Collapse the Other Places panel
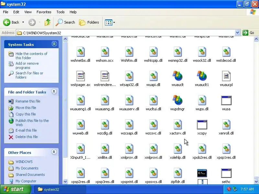Screen dimensions: 259x194 (54, 152)
